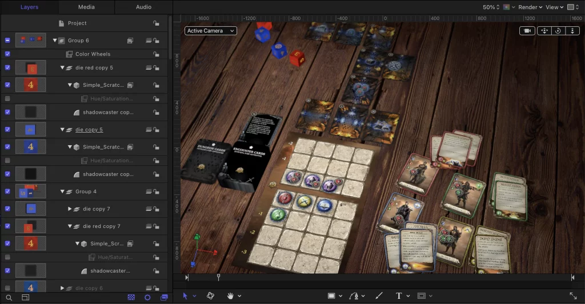
Task: Click the player expand arrows icon
Action: tap(573, 296)
